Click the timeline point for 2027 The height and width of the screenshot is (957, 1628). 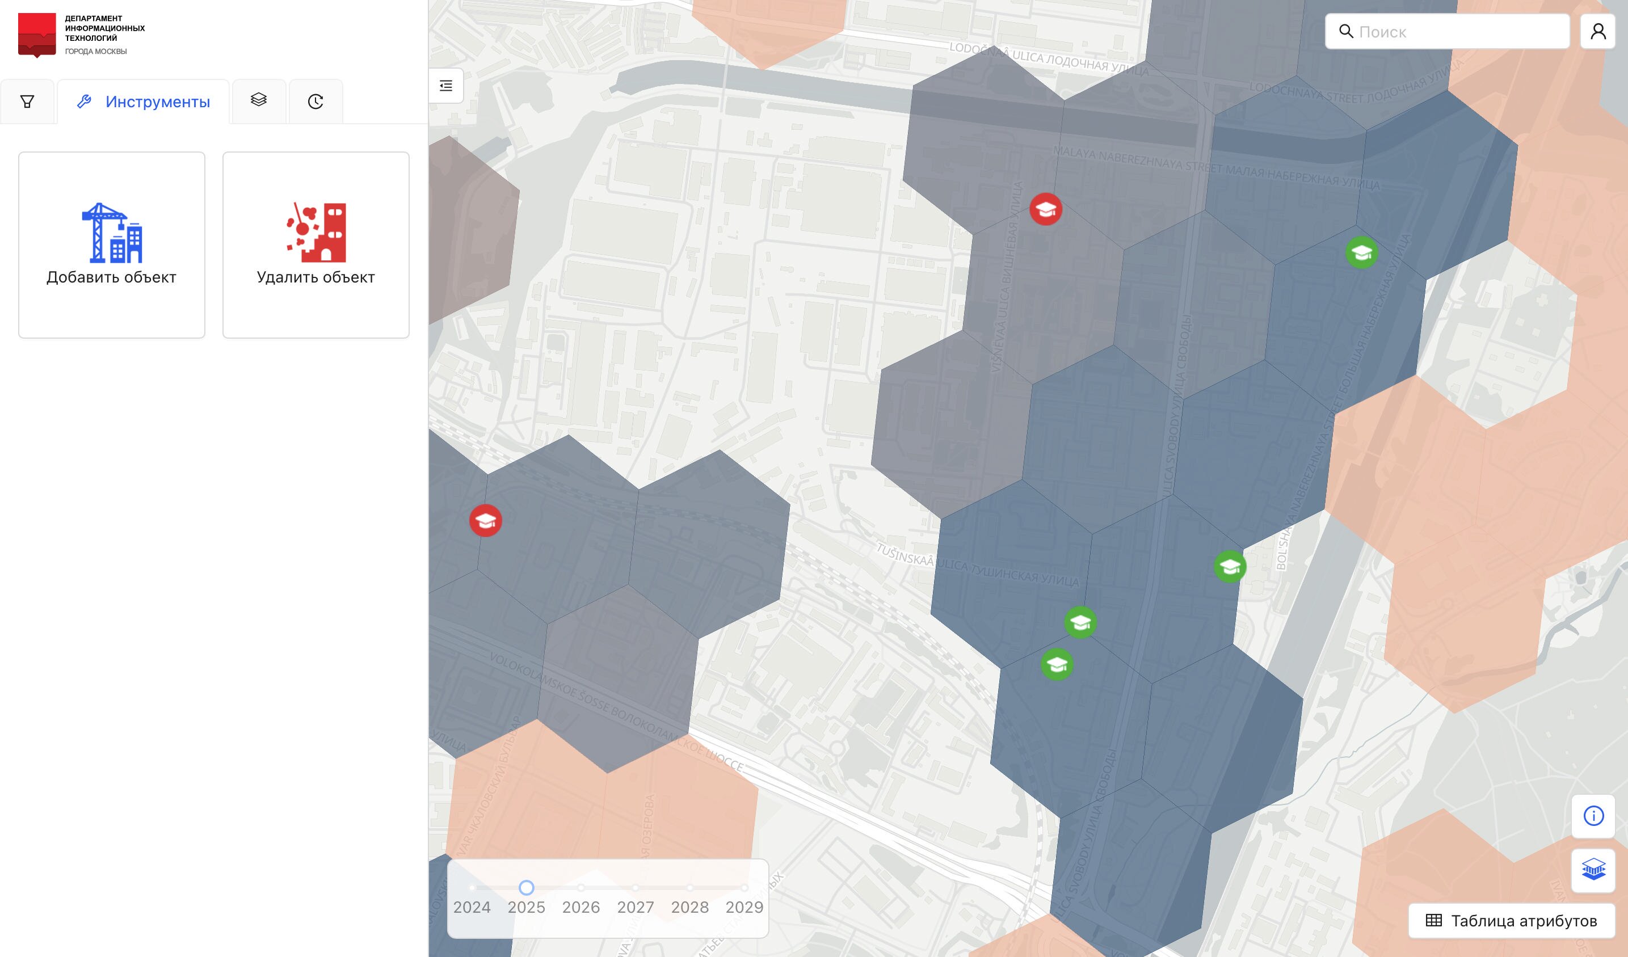click(636, 888)
